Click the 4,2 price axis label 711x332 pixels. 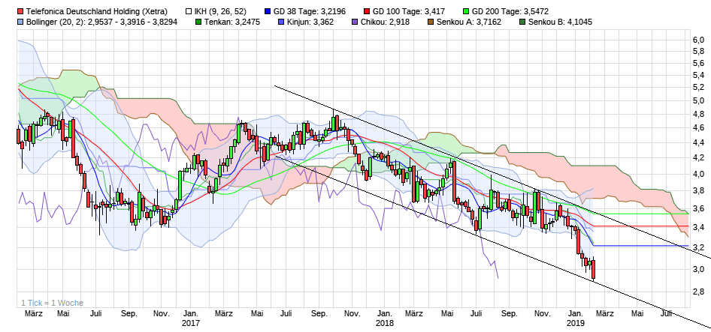click(x=698, y=158)
